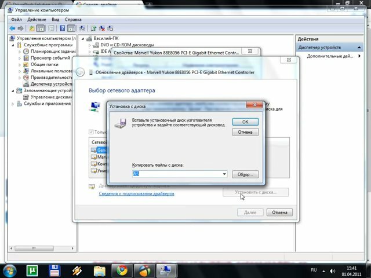371x278 pixels.
Task: Expand Службы и приложения node
Action: click(x=13, y=104)
